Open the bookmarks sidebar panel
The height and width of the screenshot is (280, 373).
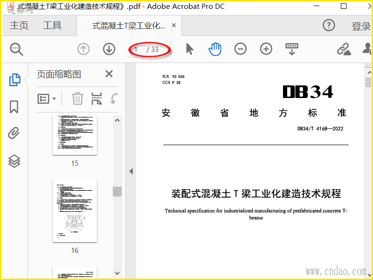(x=14, y=107)
